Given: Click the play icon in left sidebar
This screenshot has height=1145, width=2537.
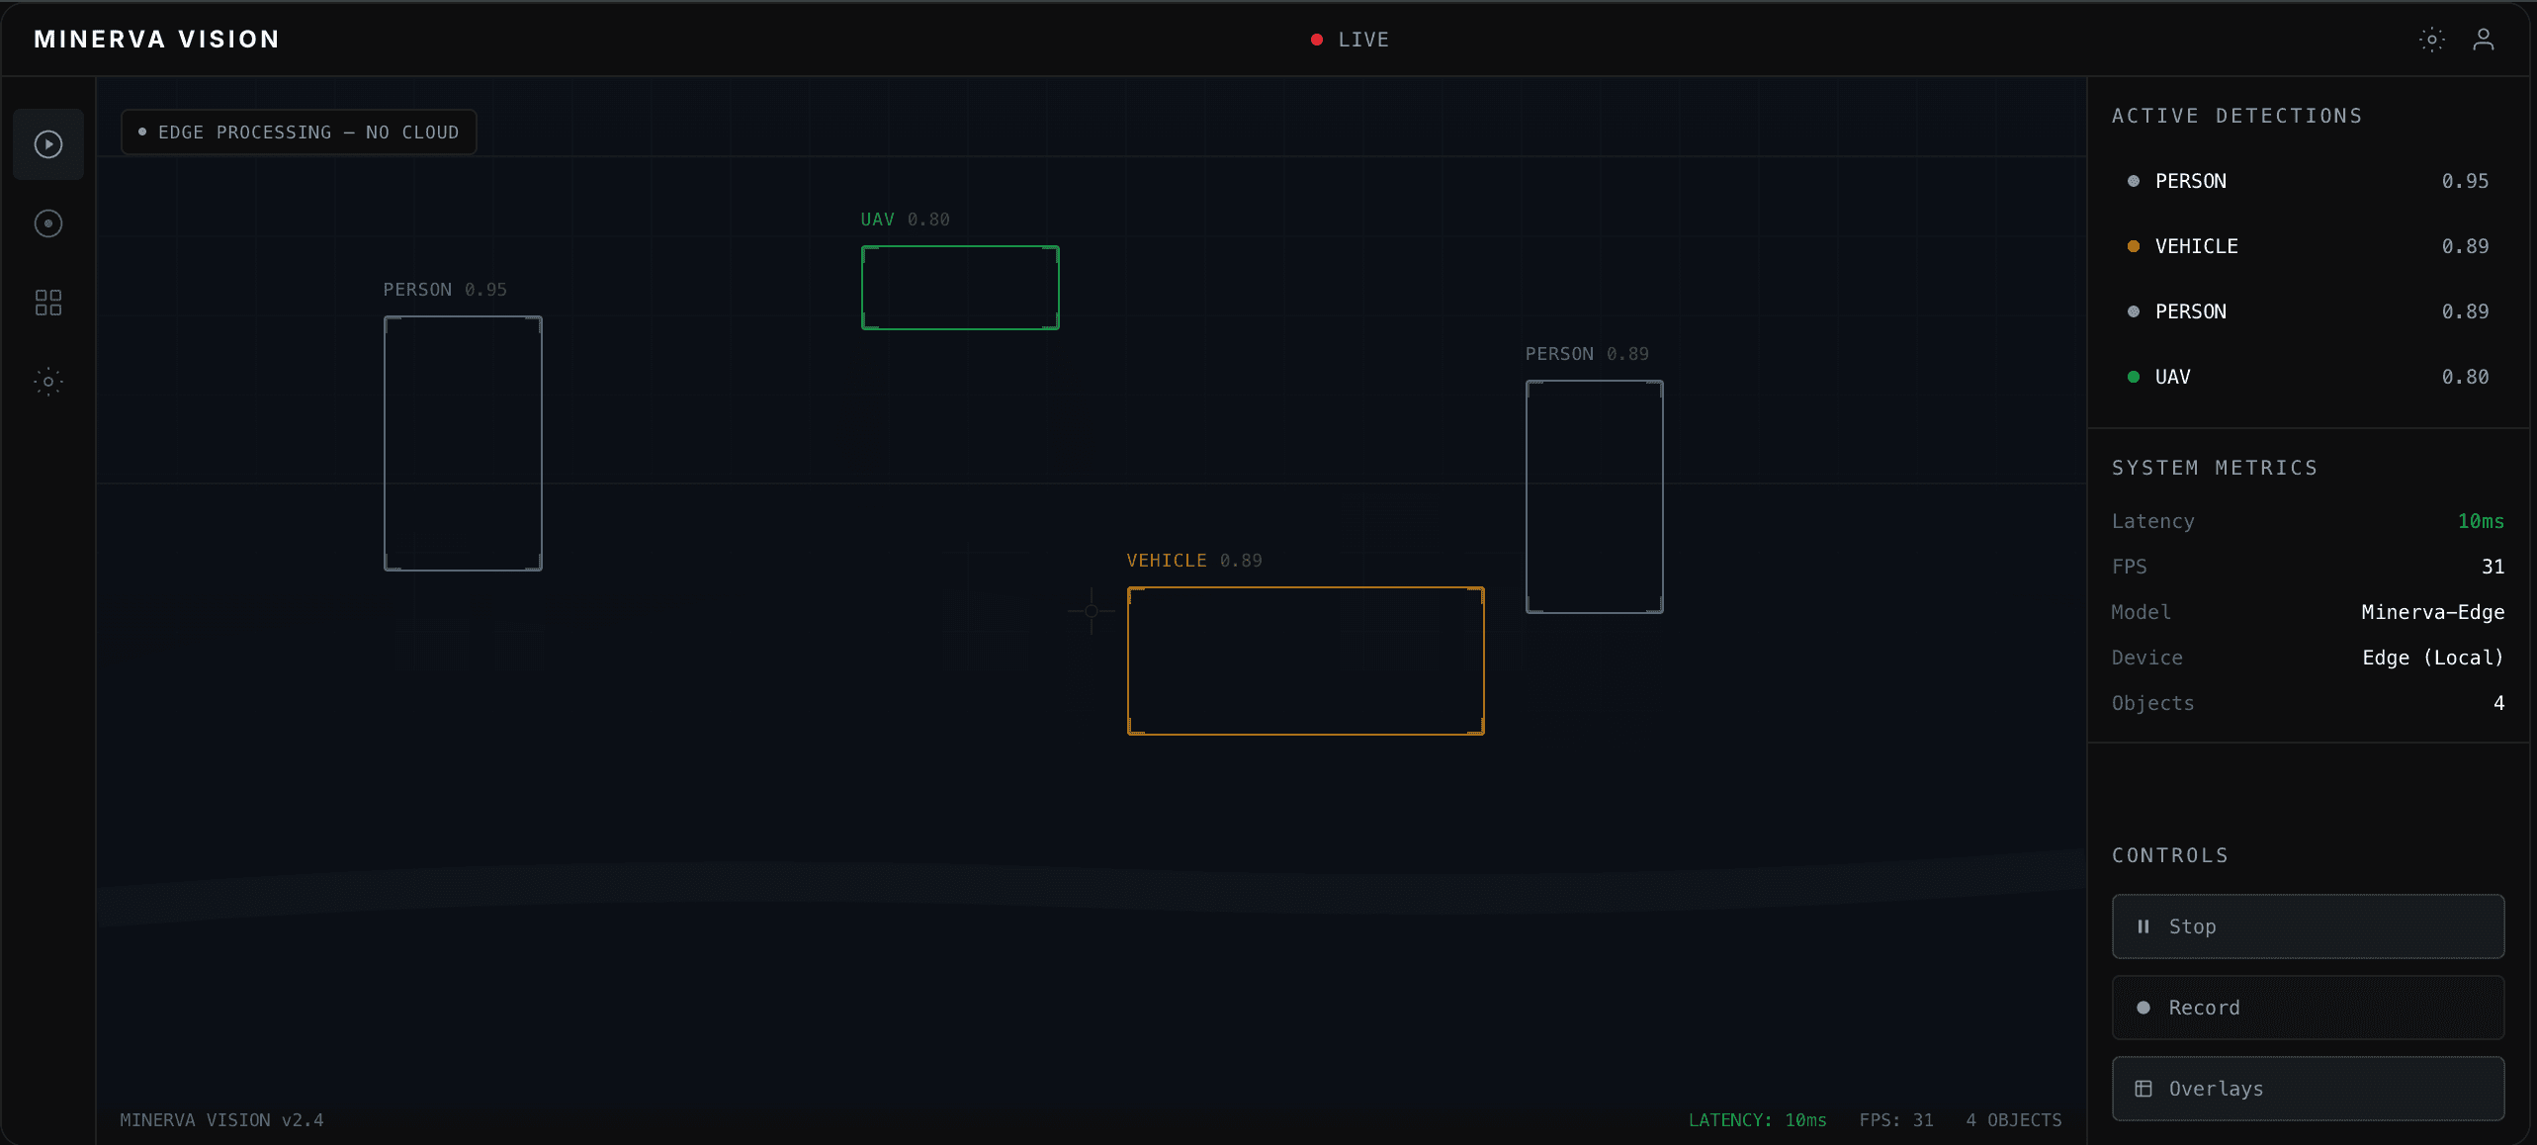Looking at the screenshot, I should [48, 144].
